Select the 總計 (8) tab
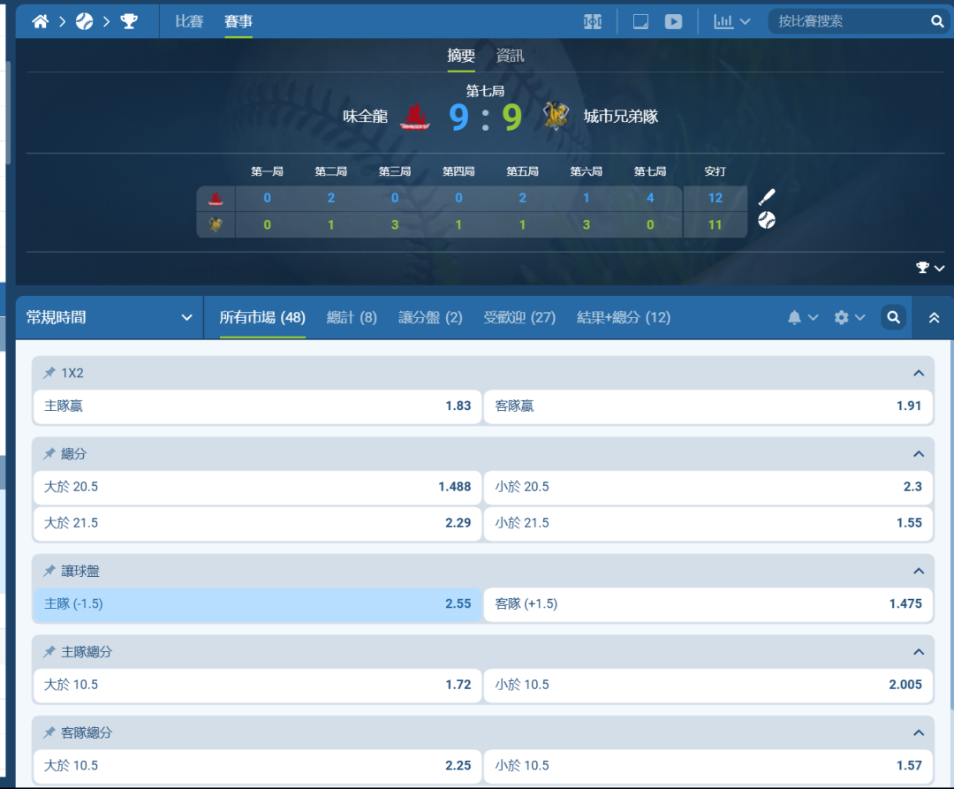This screenshot has width=954, height=789. point(352,317)
